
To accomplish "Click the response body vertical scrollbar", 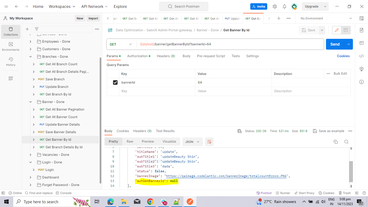I will pyautogui.click(x=351, y=171).
